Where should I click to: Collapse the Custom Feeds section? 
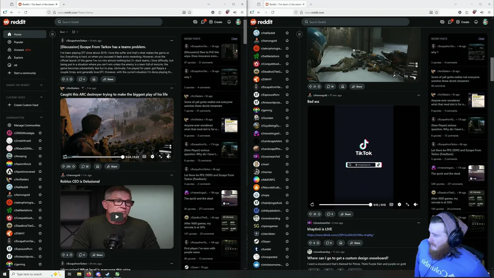(41, 97)
